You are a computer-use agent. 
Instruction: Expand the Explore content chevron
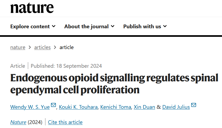[x=54, y=26]
